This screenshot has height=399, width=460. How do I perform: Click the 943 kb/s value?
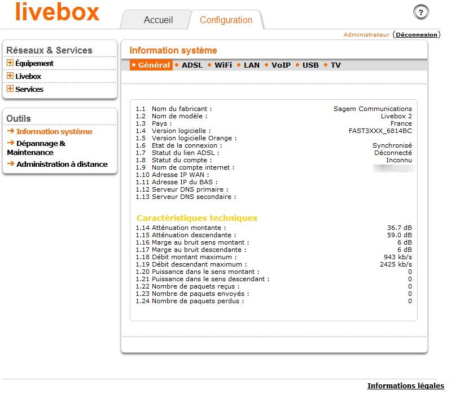point(398,257)
